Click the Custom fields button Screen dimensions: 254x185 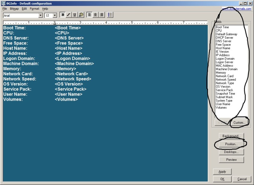click(x=239, y=122)
